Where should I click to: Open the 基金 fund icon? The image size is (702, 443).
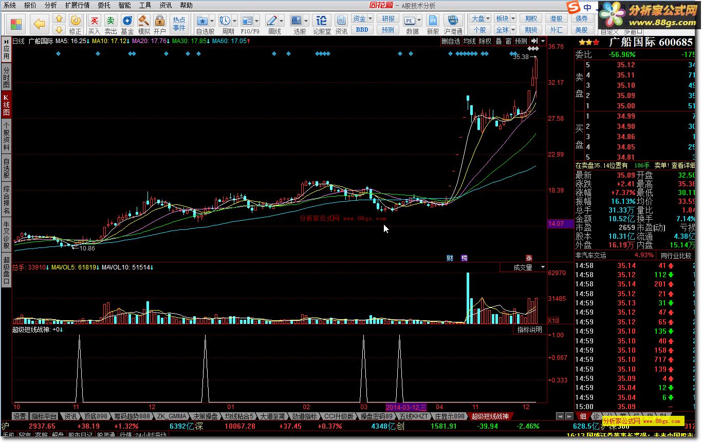pyautogui.click(x=127, y=20)
